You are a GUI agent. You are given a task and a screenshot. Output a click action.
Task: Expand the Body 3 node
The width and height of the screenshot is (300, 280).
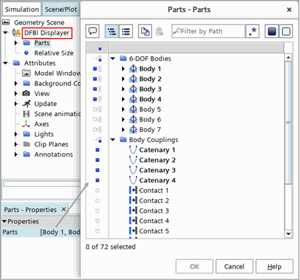pos(123,89)
